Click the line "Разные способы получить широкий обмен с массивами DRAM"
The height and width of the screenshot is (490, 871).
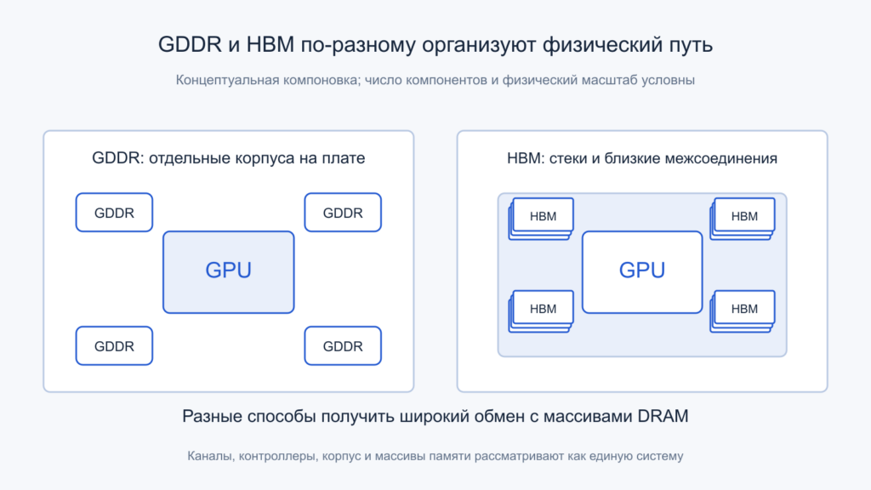(x=435, y=416)
